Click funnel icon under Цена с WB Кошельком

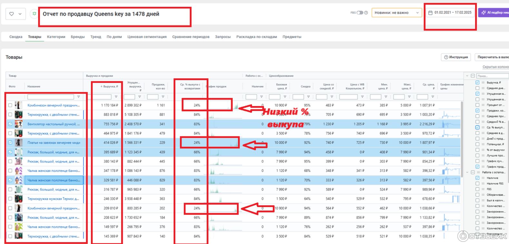pyautogui.click(x=362, y=97)
